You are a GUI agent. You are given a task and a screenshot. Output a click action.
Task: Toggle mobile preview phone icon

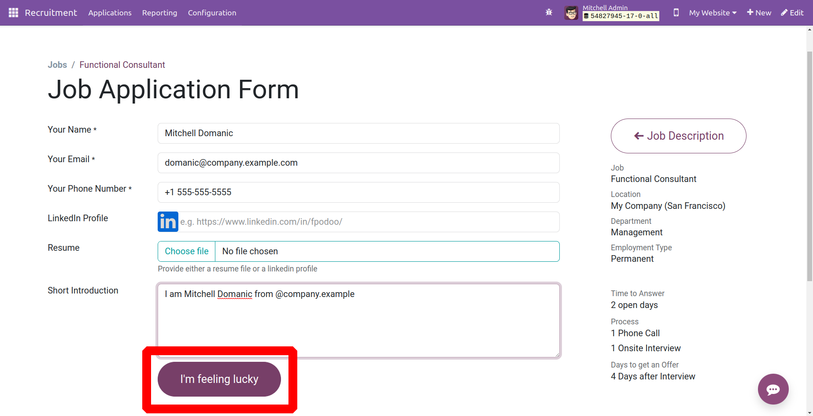point(676,13)
